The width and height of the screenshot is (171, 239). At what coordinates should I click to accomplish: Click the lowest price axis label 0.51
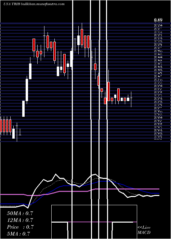pyautogui.click(x=158, y=138)
